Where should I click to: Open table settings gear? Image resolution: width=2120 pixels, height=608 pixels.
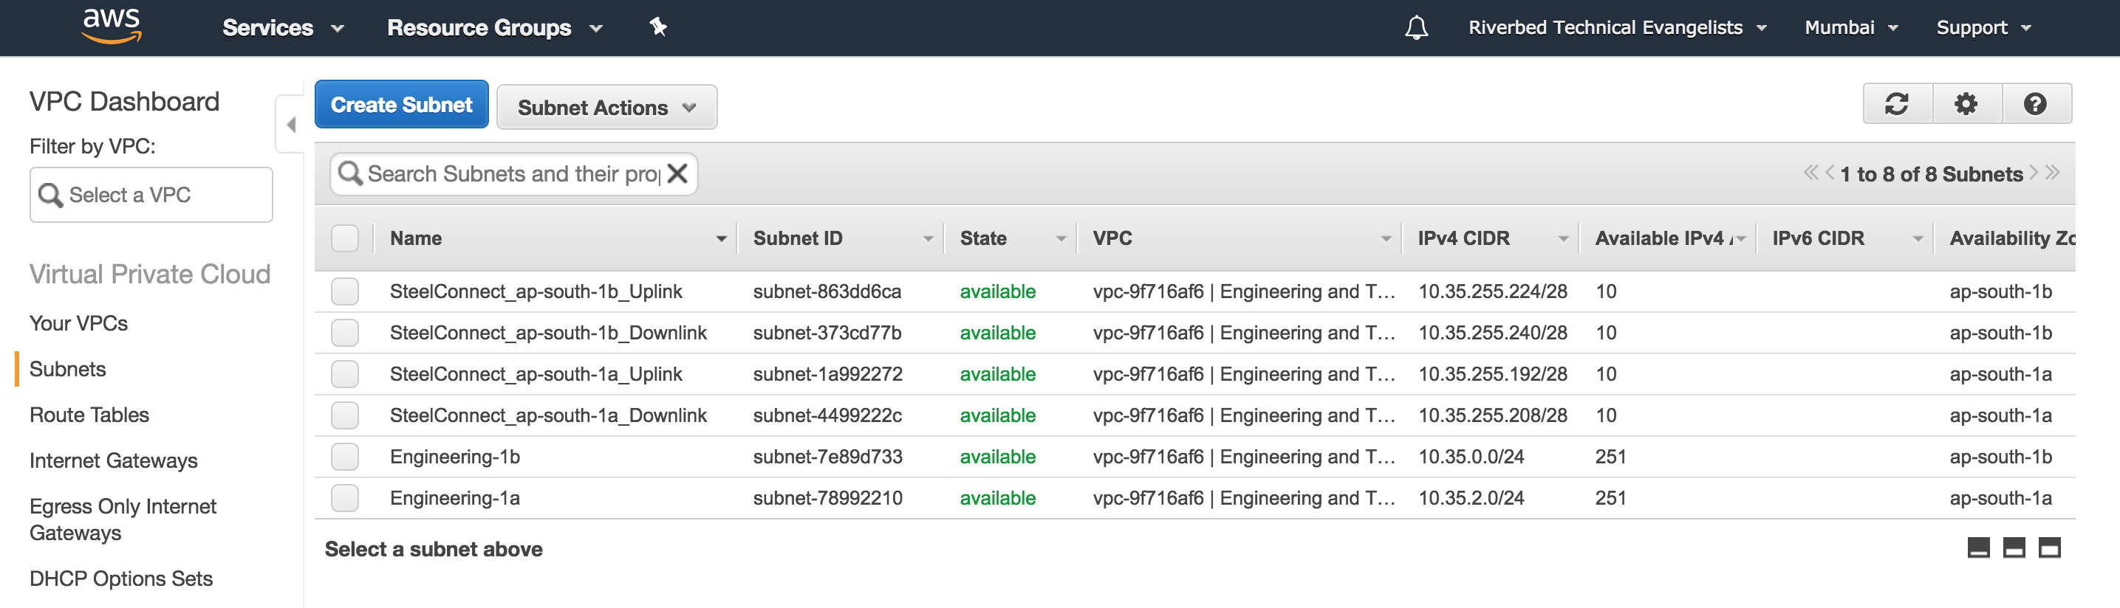[x=1966, y=103]
